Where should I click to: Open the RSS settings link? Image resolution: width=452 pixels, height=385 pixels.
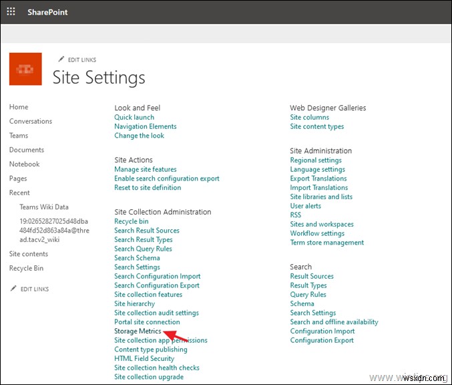tap(296, 215)
